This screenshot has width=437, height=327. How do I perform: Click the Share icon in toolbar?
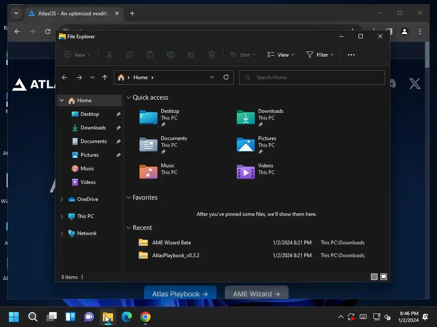pyautogui.click(x=191, y=55)
